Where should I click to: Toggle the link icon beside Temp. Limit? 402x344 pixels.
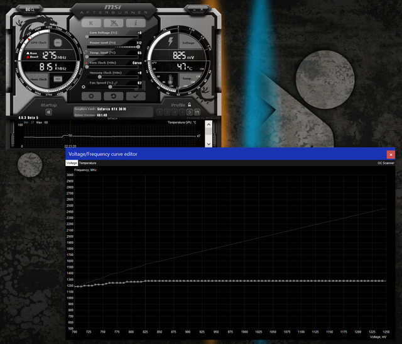[85, 52]
